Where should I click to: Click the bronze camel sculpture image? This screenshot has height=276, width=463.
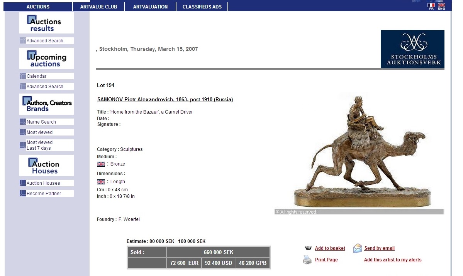point(360,151)
